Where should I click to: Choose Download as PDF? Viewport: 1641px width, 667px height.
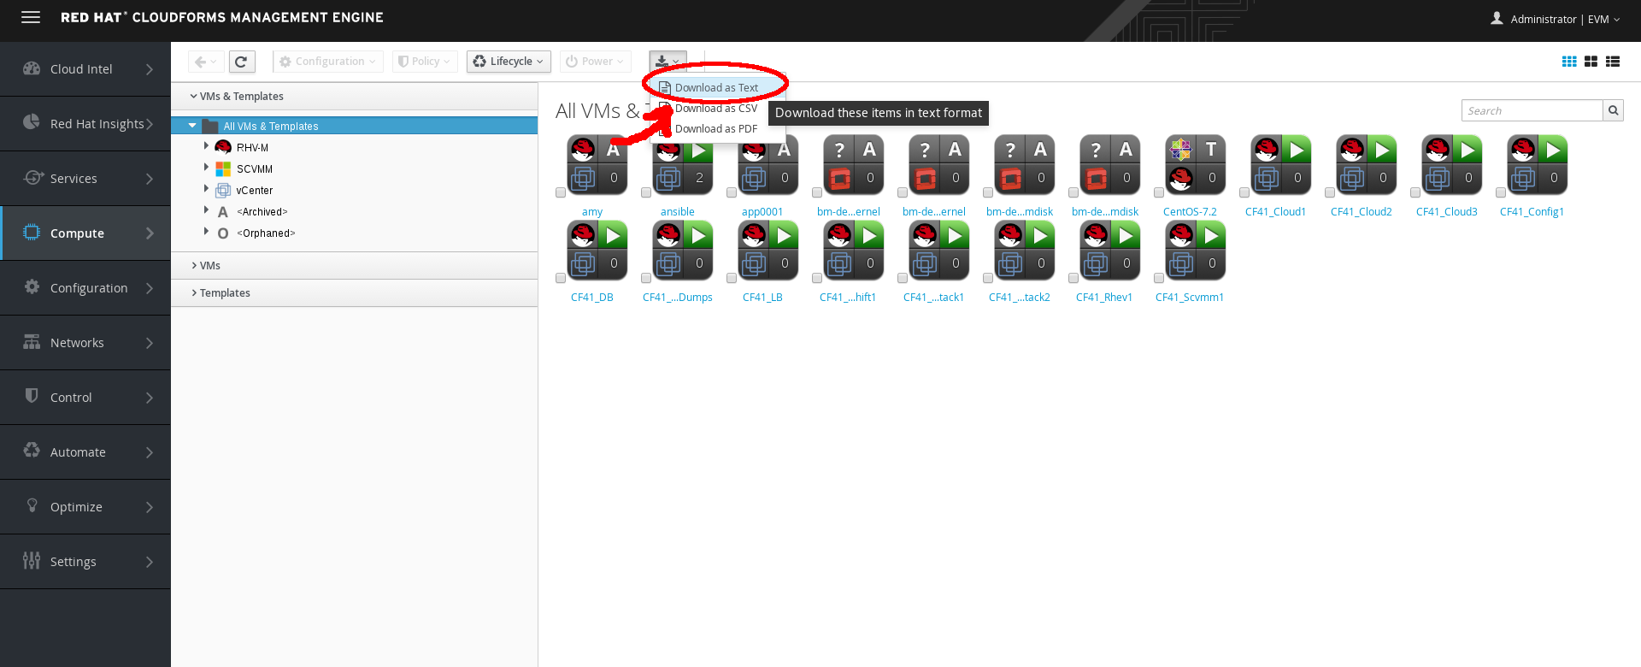pos(716,129)
